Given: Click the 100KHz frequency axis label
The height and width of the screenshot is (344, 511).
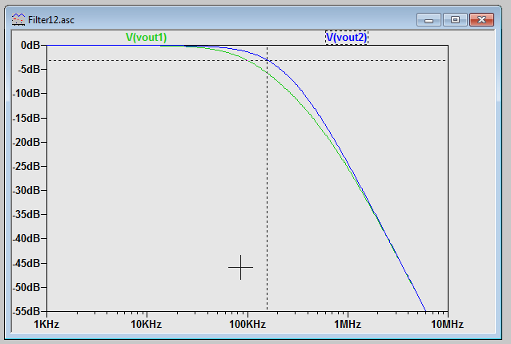Looking at the screenshot, I should pos(247,325).
